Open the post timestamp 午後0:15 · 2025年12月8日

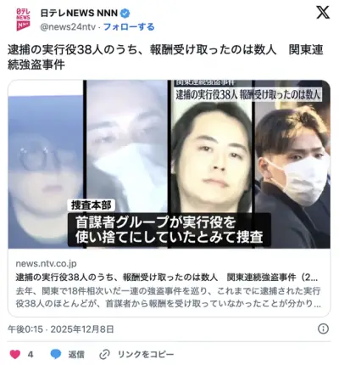pyautogui.click(x=61, y=329)
